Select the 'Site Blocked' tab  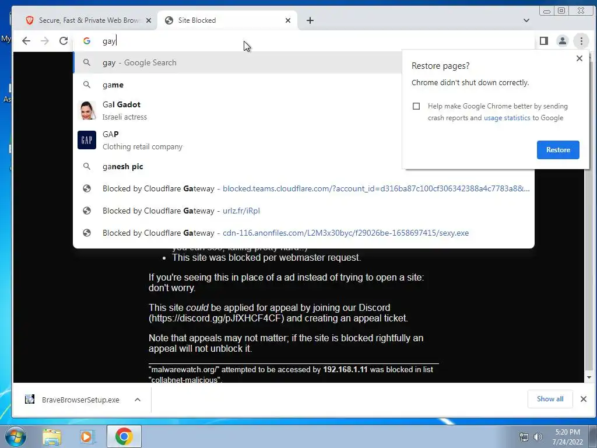point(228,20)
